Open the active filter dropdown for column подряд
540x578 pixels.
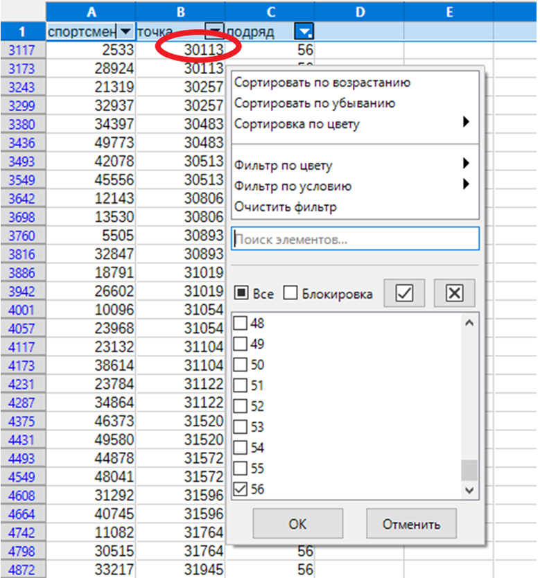coord(304,31)
